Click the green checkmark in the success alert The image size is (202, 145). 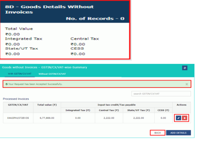coord(6,84)
